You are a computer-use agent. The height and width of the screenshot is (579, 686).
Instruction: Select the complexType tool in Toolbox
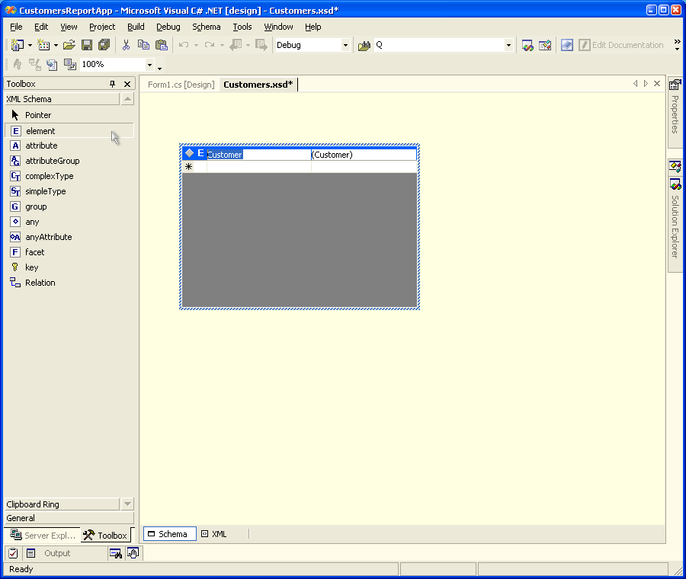[49, 176]
